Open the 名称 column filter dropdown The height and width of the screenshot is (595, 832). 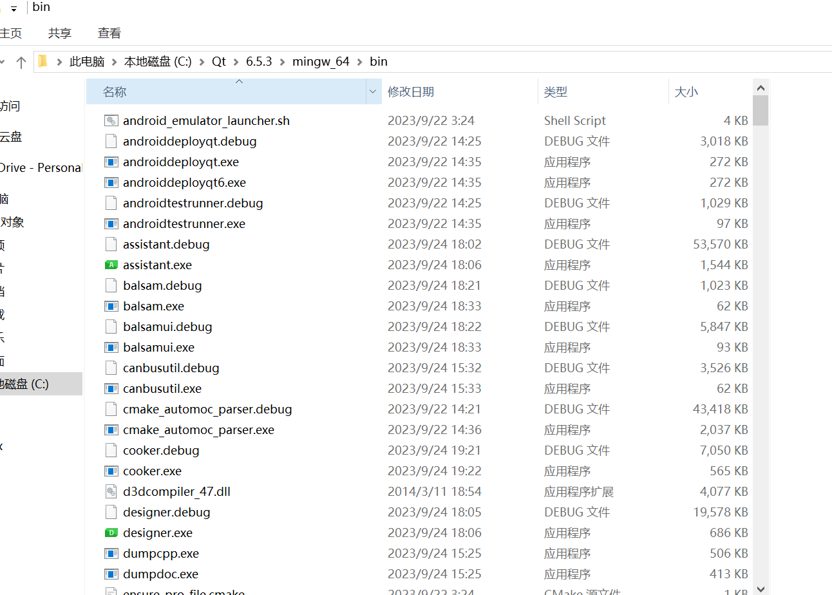tap(372, 91)
